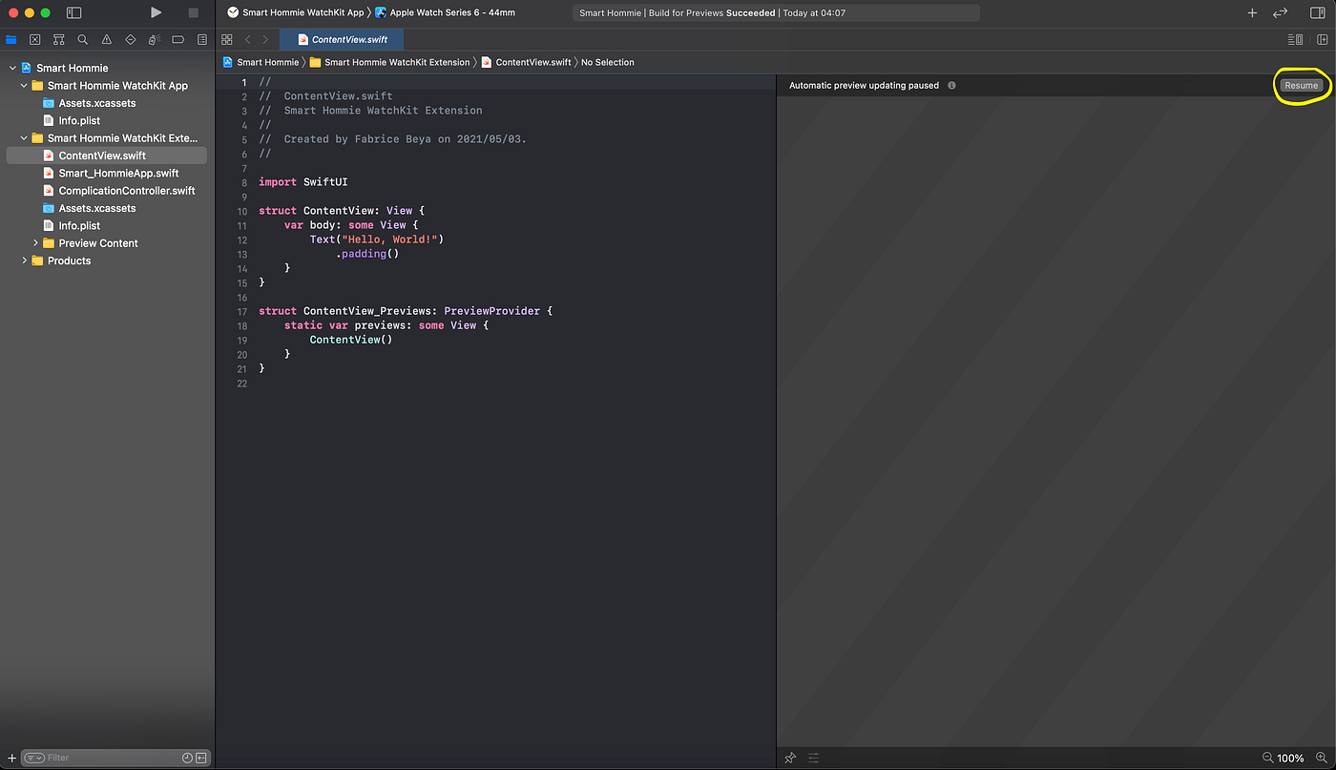The image size is (1336, 770).
Task: Expand the Preview Content folder
Action: (36, 242)
